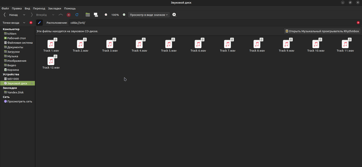The width and height of the screenshot is (362, 167).
Task: Open the Закладки menu
Action: point(55,8)
